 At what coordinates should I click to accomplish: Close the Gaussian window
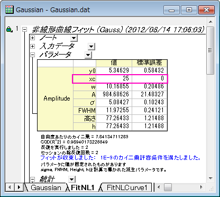point(206,10)
